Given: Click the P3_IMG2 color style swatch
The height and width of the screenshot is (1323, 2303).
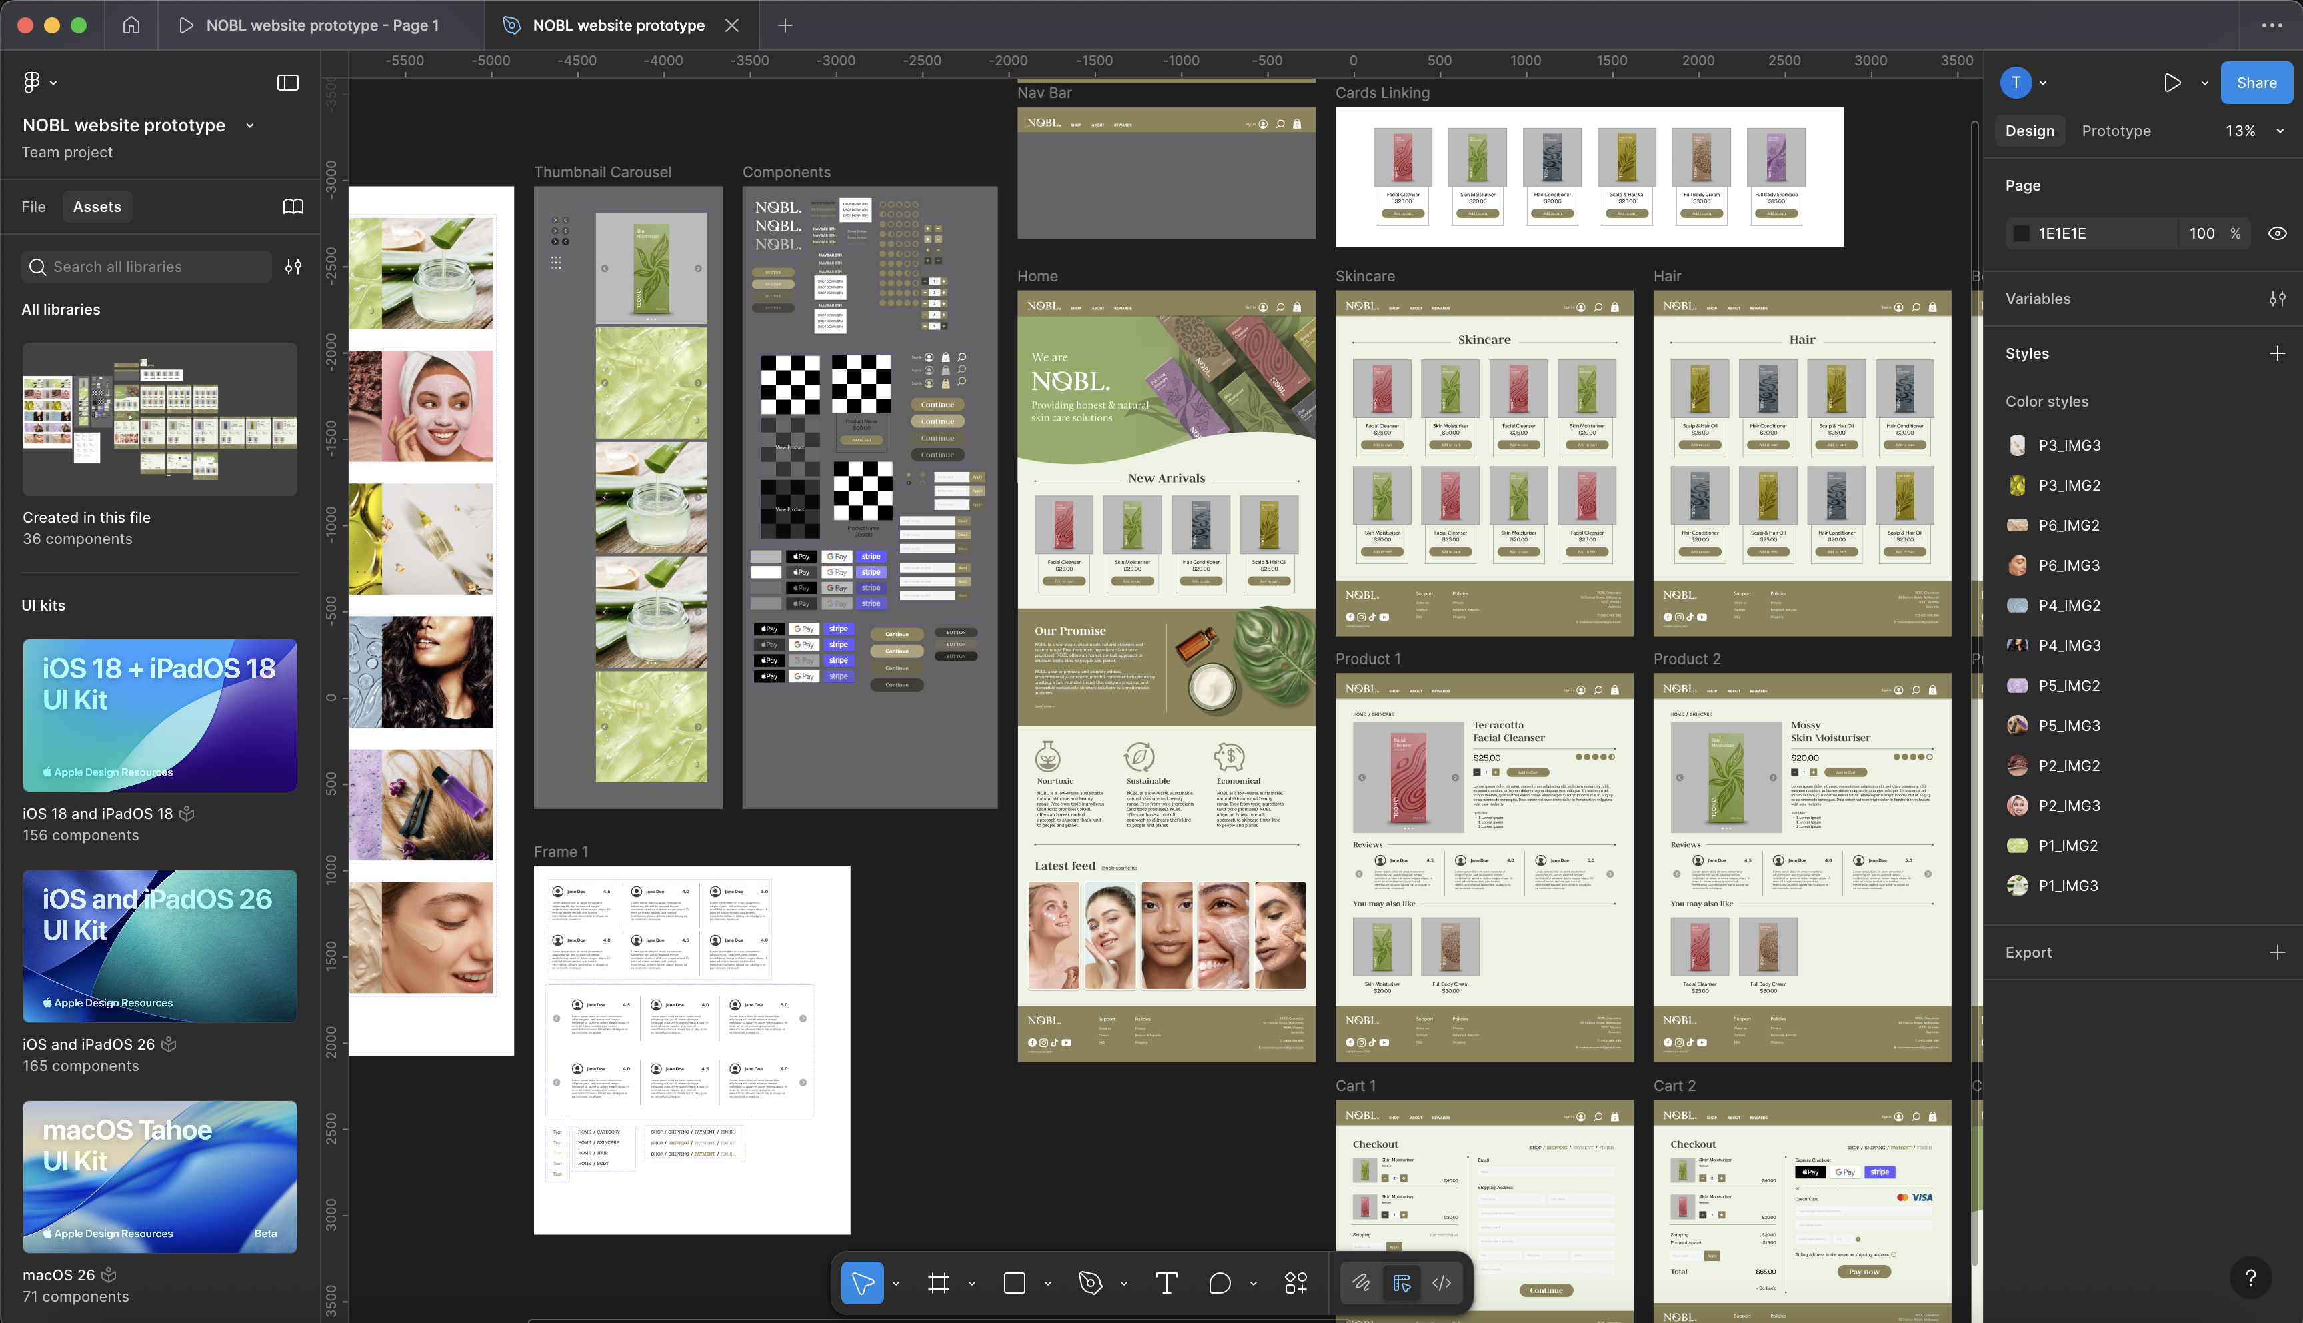Looking at the screenshot, I should pyautogui.click(x=2017, y=485).
